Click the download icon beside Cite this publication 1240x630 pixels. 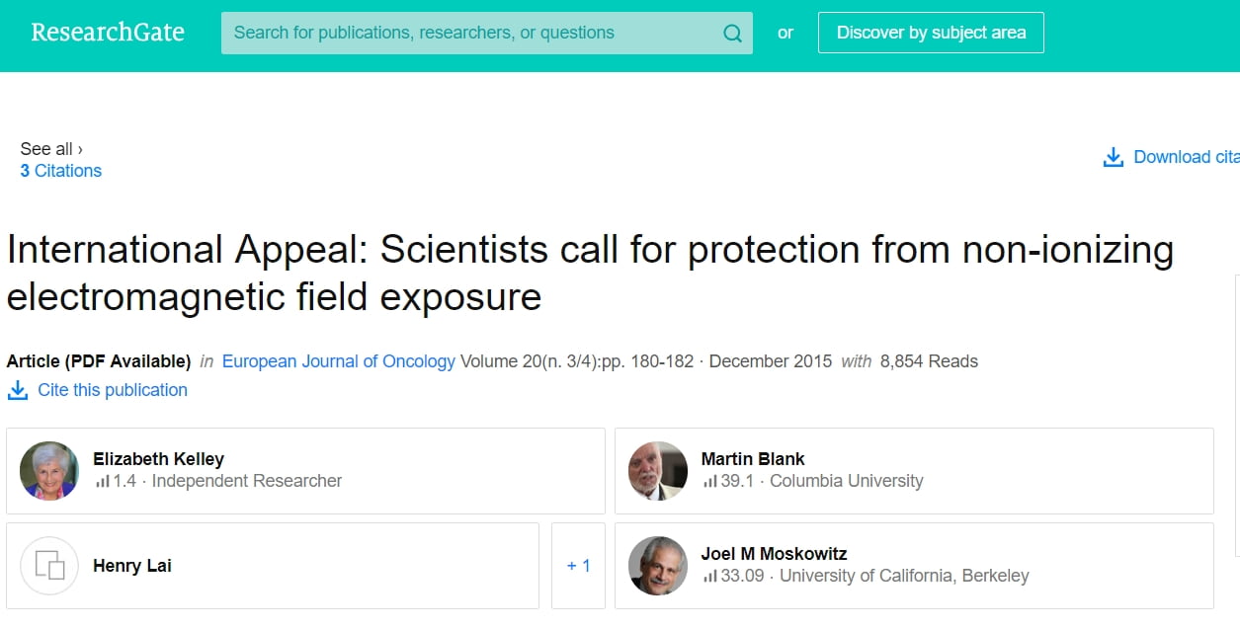coord(18,391)
